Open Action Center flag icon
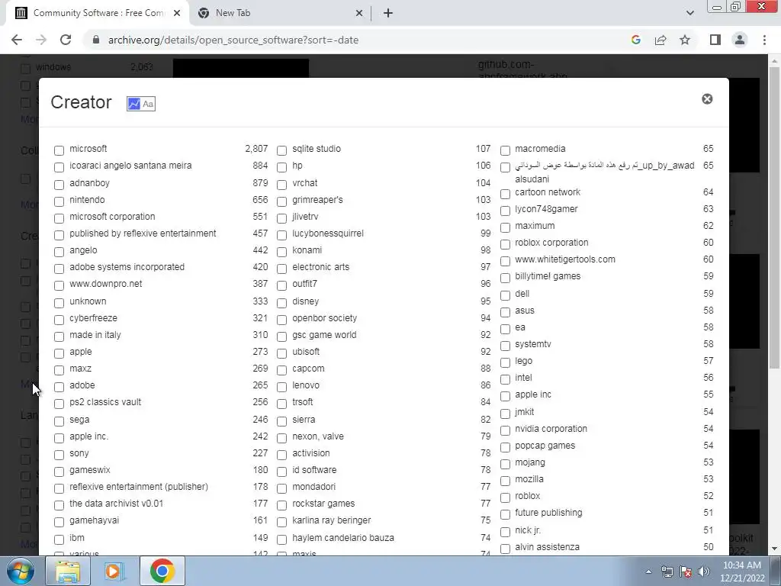The image size is (781, 586). pos(686,572)
